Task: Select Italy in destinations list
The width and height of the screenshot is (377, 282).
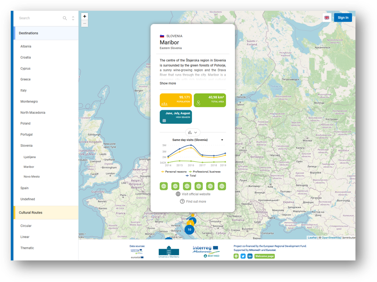Action: [23, 90]
